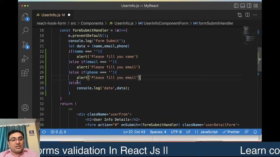Open the Run and Debug view

coord(25,59)
